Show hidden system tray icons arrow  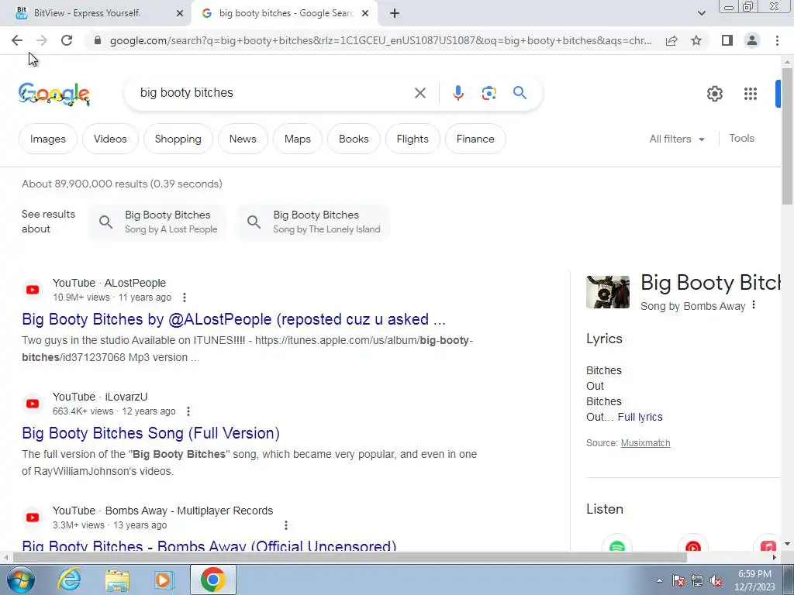coord(659,580)
